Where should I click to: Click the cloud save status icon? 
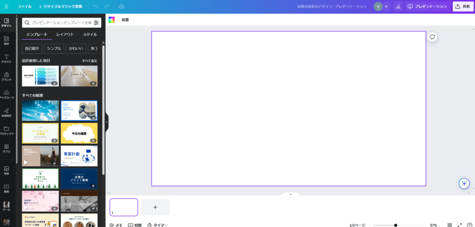pos(122,6)
